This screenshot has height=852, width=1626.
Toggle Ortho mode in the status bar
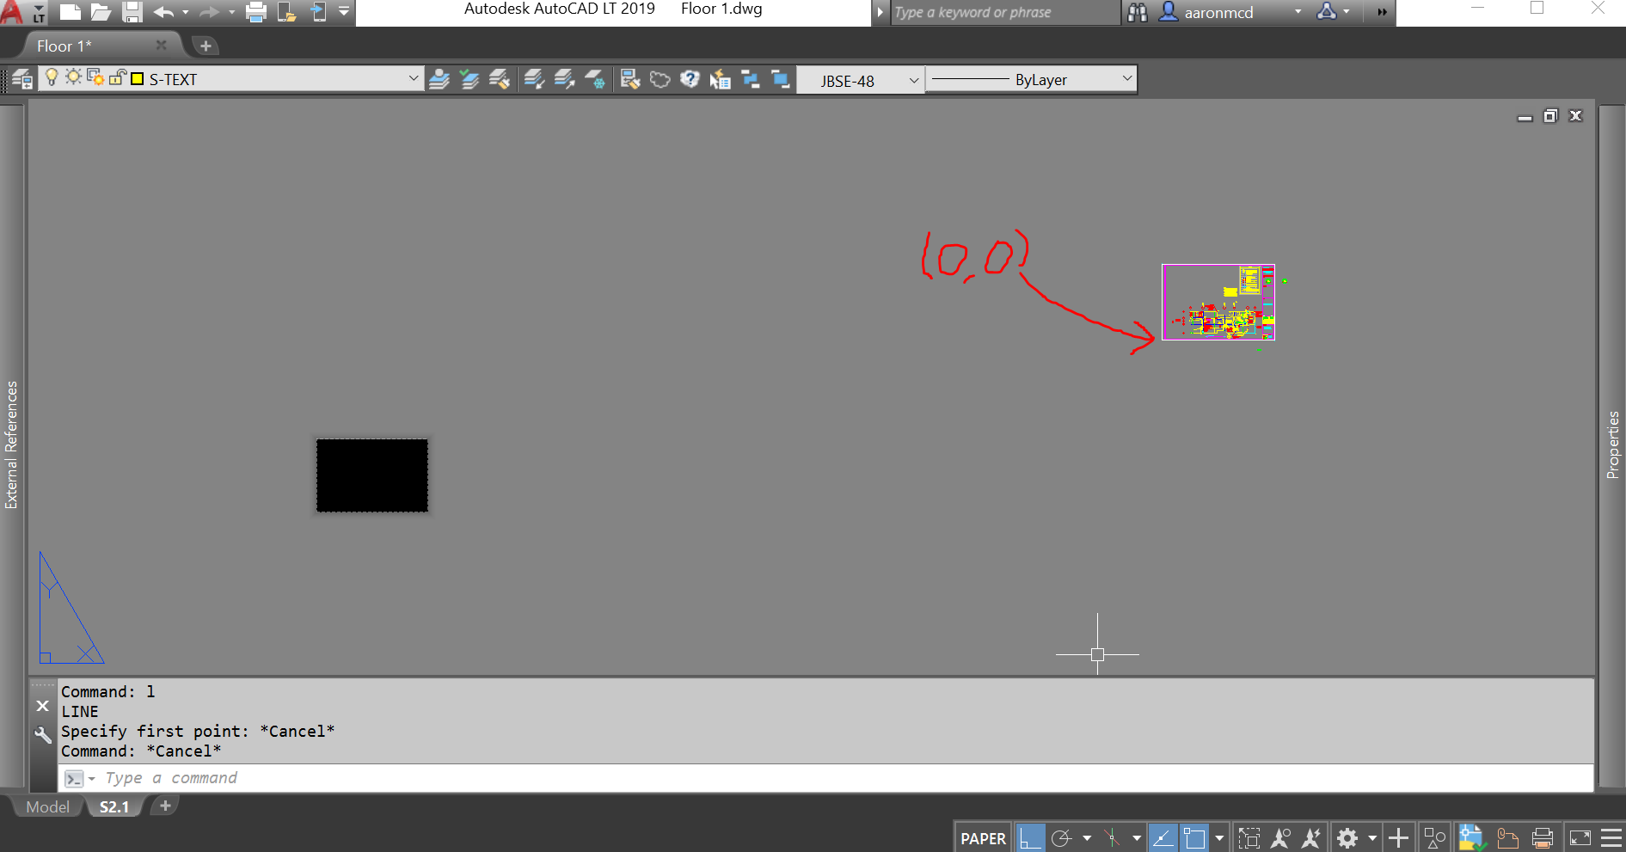point(1030,837)
